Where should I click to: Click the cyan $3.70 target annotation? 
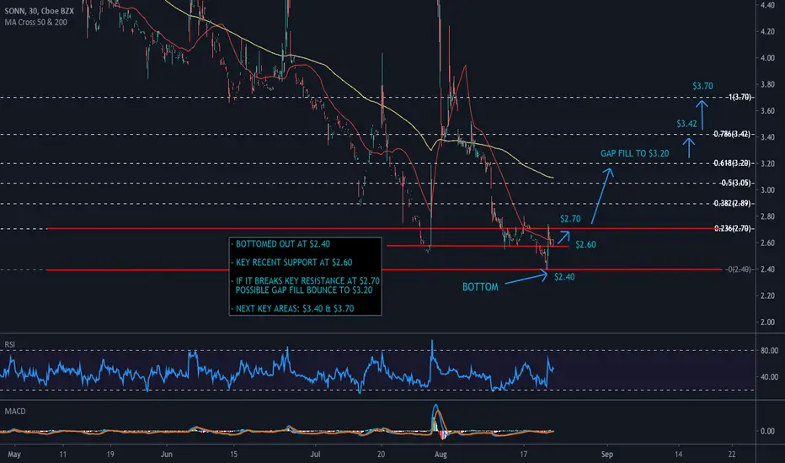point(702,86)
